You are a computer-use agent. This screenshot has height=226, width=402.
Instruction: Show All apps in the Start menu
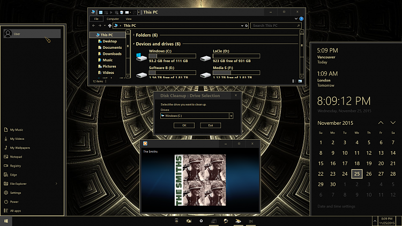(32, 210)
